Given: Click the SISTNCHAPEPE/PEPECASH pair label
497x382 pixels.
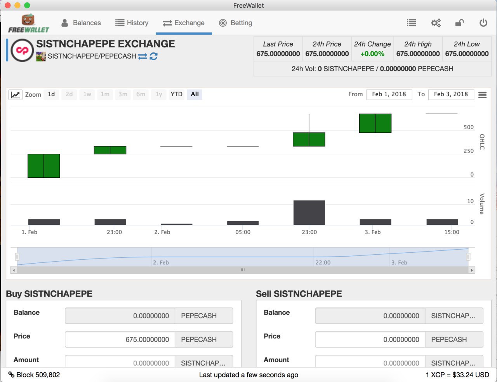Looking at the screenshot, I should (92, 56).
